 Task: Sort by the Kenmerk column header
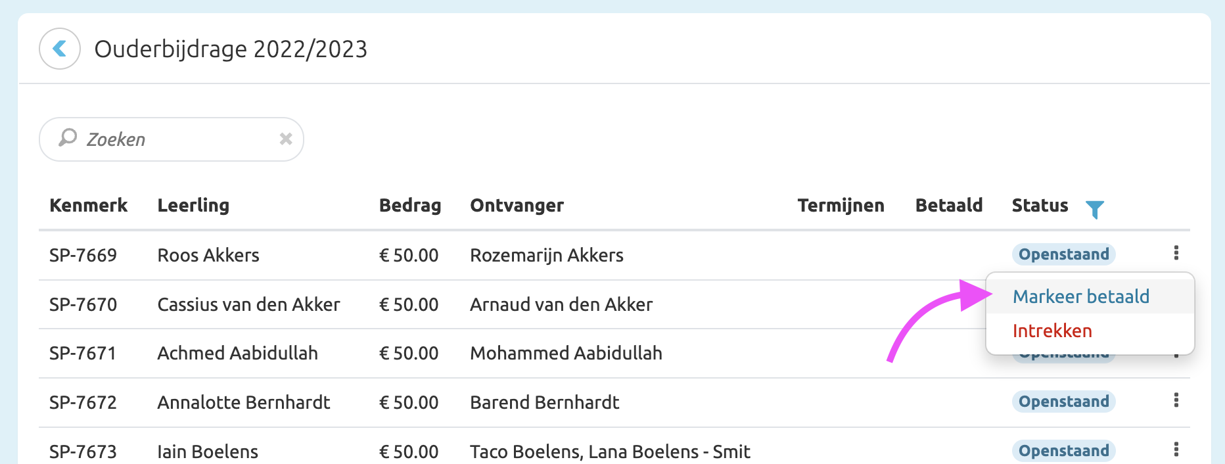click(88, 206)
